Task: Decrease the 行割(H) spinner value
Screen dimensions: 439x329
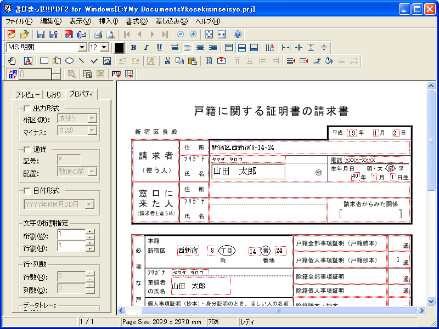Action: [x=90, y=249]
